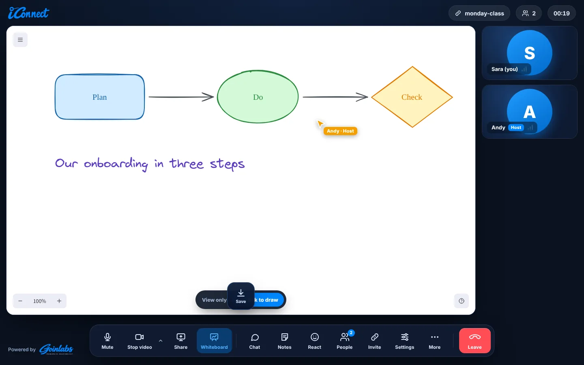Click the 'Our onboarding in three steps' text
The image size is (584, 365).
pos(150,164)
